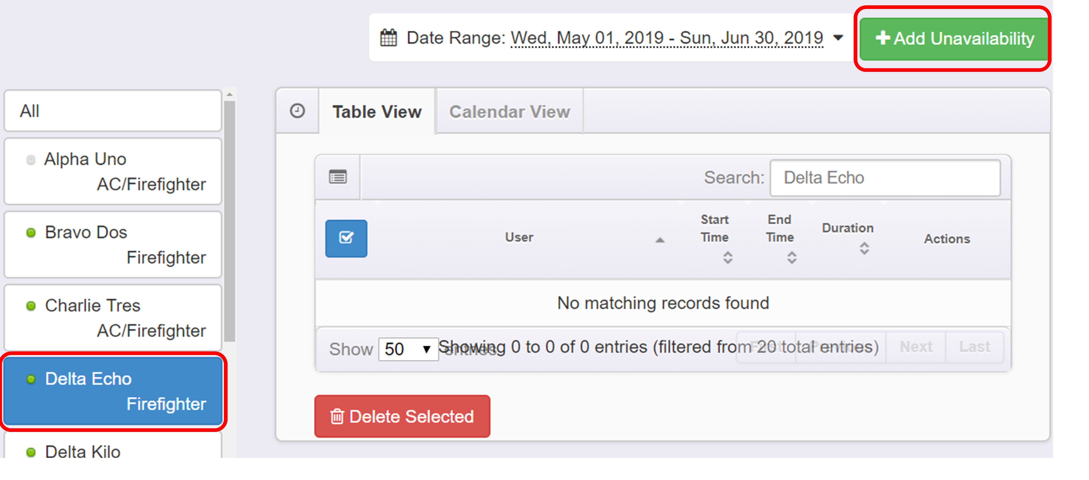Expand the Date Range dropdown arrow

click(x=838, y=37)
